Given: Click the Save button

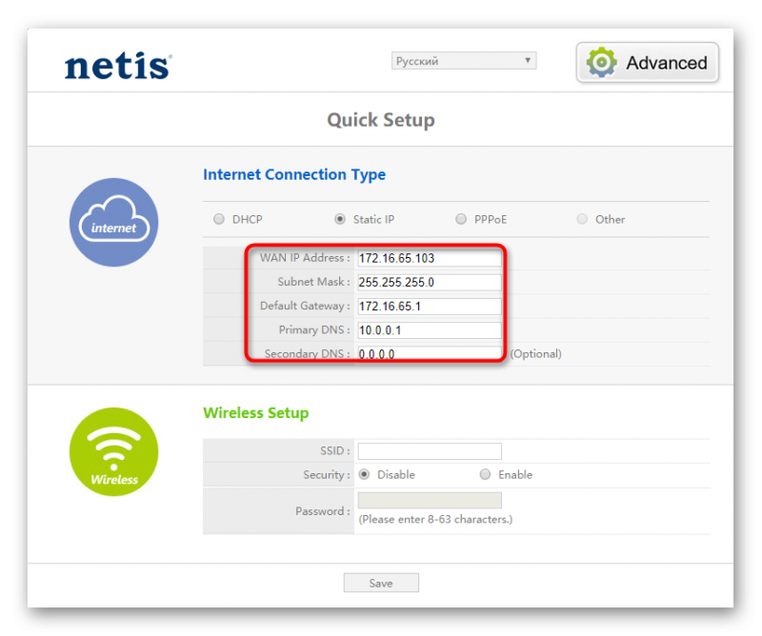Looking at the screenshot, I should (x=381, y=583).
